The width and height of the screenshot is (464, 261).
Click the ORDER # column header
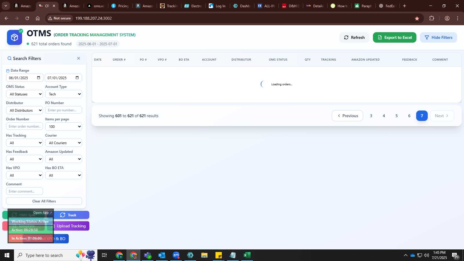pos(119,59)
